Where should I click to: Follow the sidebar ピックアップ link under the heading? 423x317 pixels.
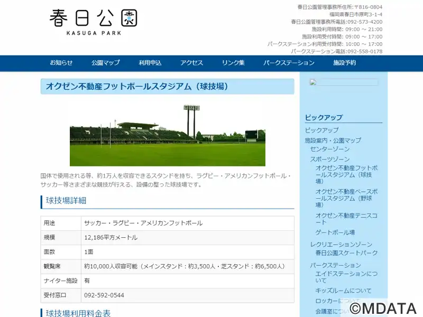pyautogui.click(x=321, y=130)
